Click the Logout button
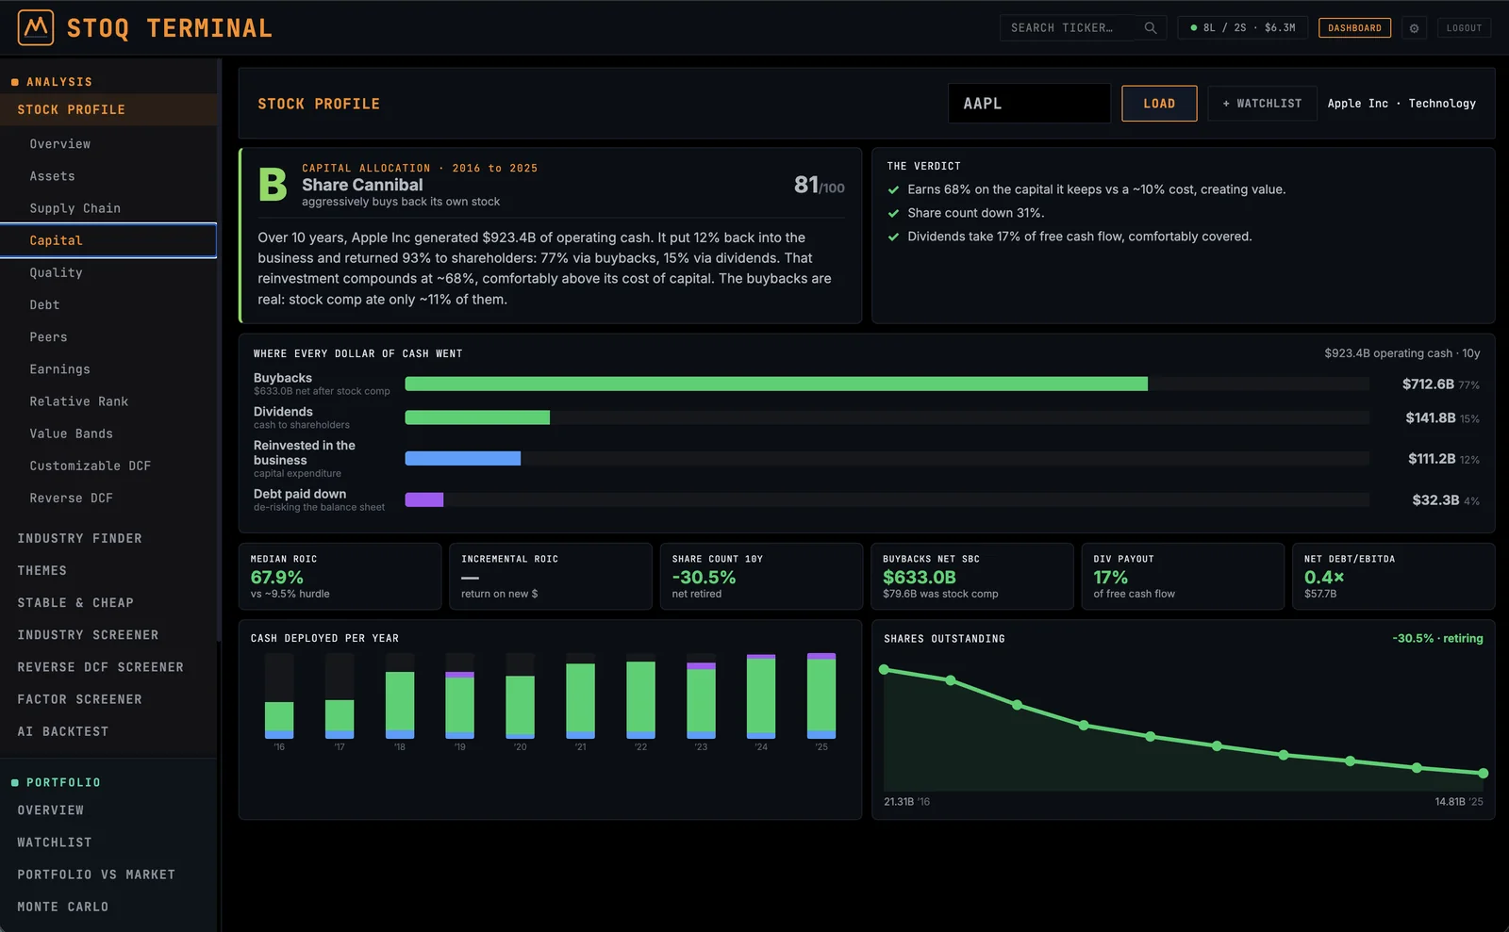1509x932 pixels. [x=1465, y=28]
